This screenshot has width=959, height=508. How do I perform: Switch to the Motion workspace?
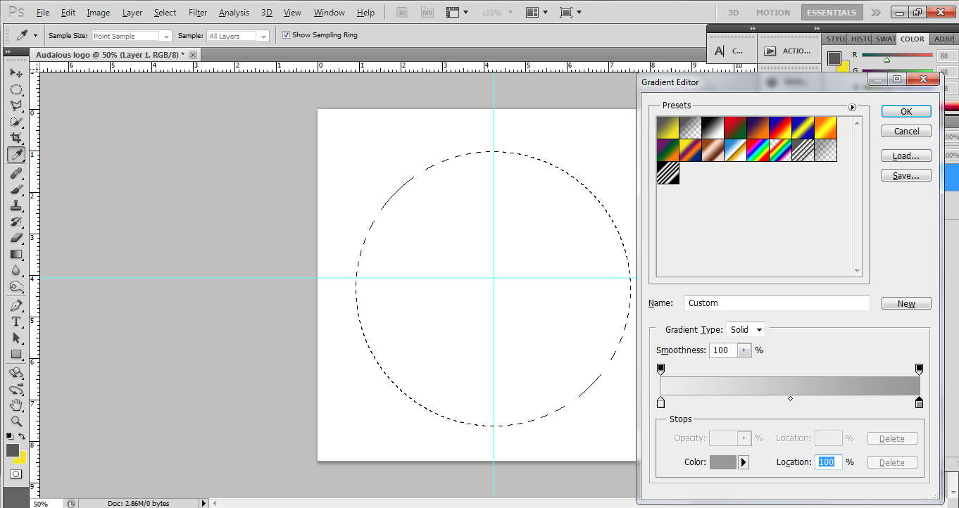tap(772, 13)
